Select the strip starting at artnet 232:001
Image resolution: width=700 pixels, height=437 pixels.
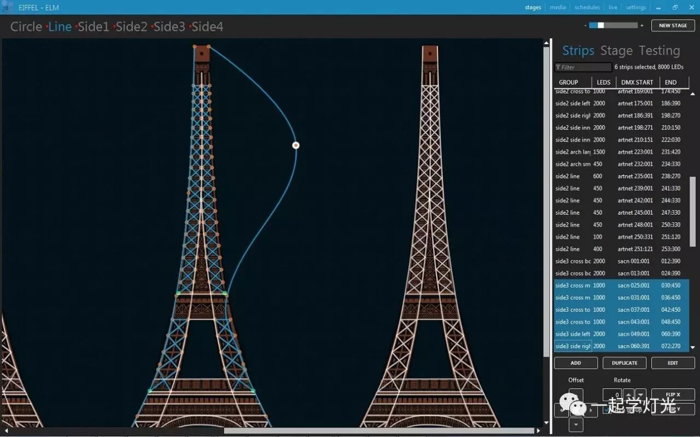coord(621,164)
